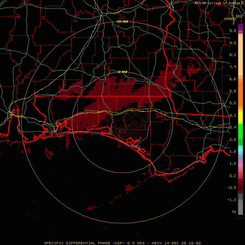The width and height of the screenshot is (245, 245).
Task: Click the 4.2 value on the color scale
Action: pos(233,115)
